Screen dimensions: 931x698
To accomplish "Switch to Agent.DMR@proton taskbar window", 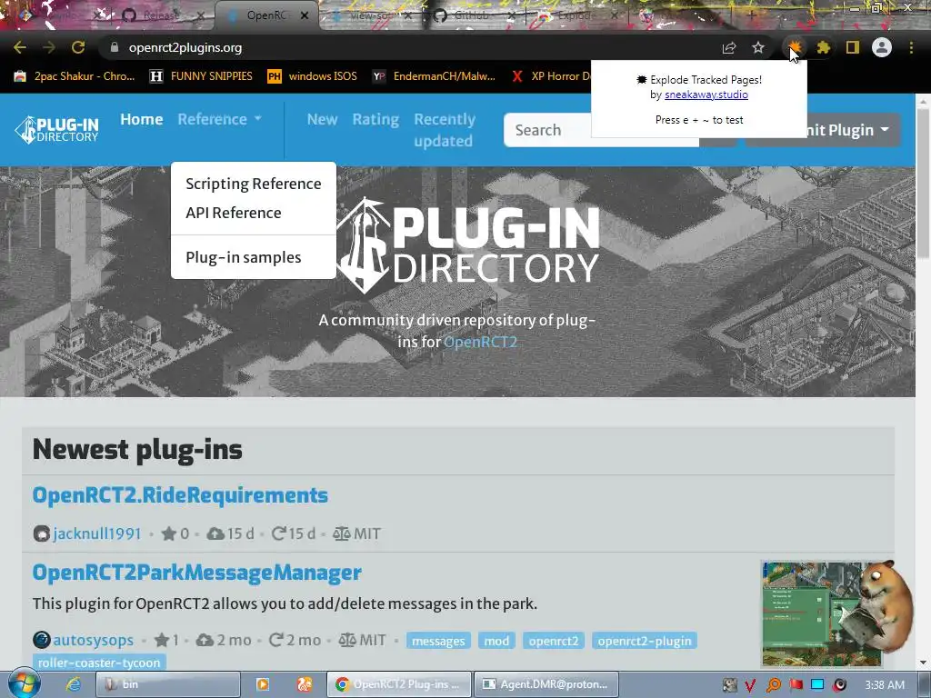I will (546, 684).
